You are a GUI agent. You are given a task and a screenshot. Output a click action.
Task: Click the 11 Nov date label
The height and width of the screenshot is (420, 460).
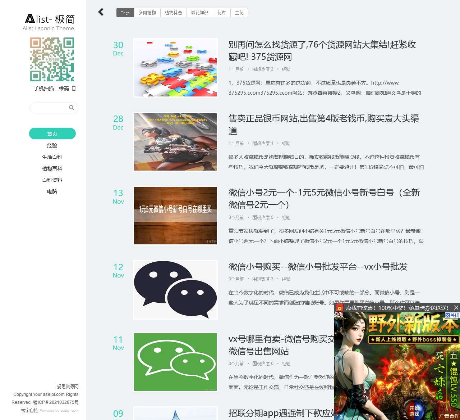click(x=118, y=343)
